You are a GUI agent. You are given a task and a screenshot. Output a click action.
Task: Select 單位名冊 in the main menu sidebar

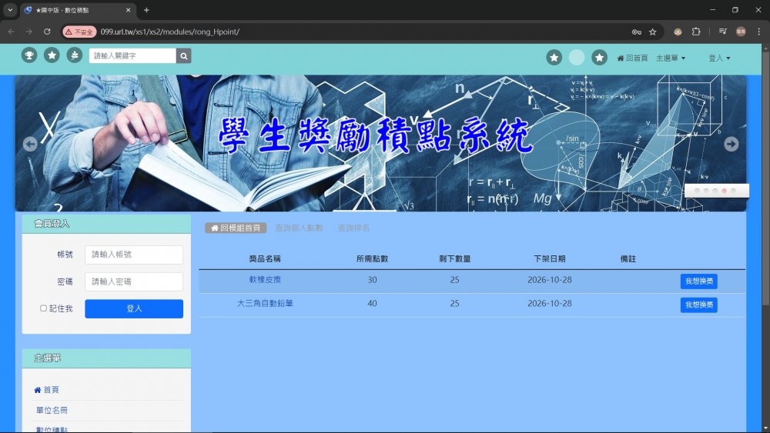[52, 411]
